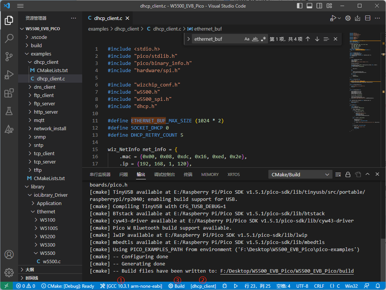386x290 pixels.
Task: Collapse the examples folder
Action: click(x=50, y=54)
